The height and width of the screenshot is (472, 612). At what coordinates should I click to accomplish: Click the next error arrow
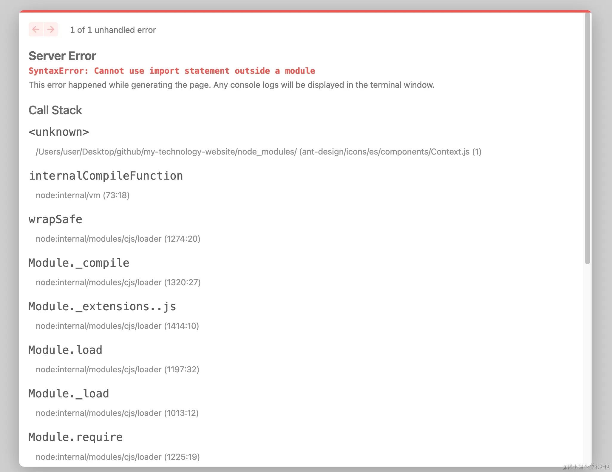point(51,29)
